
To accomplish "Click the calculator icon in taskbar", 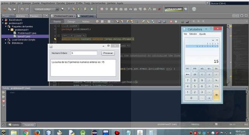I will pyautogui.click(x=151, y=132).
